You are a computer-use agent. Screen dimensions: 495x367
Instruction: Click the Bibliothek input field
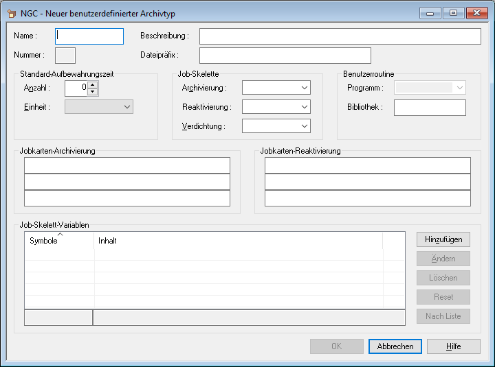[x=430, y=108]
